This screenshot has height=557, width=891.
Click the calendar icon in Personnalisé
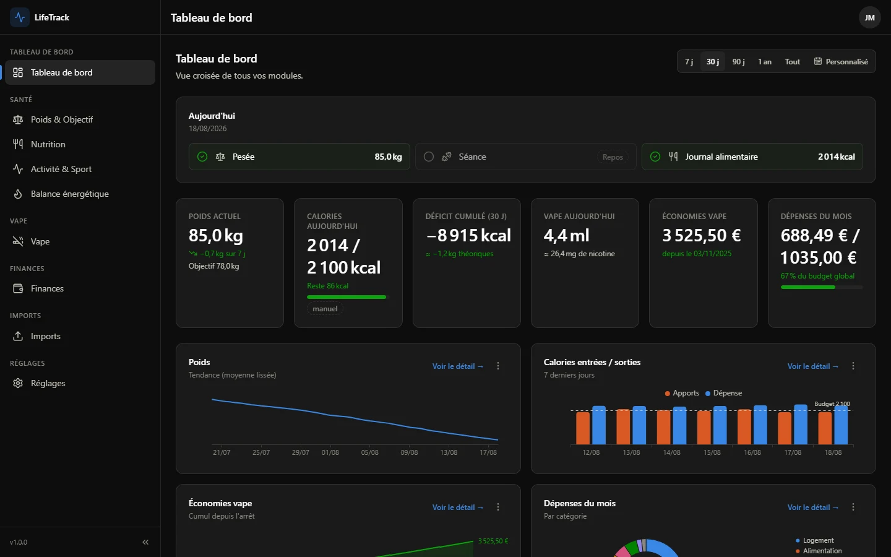click(818, 61)
